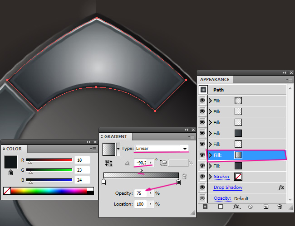The width and height of the screenshot is (295, 226).
Task: Click Add New Fill icon
Action: [x=221, y=207]
